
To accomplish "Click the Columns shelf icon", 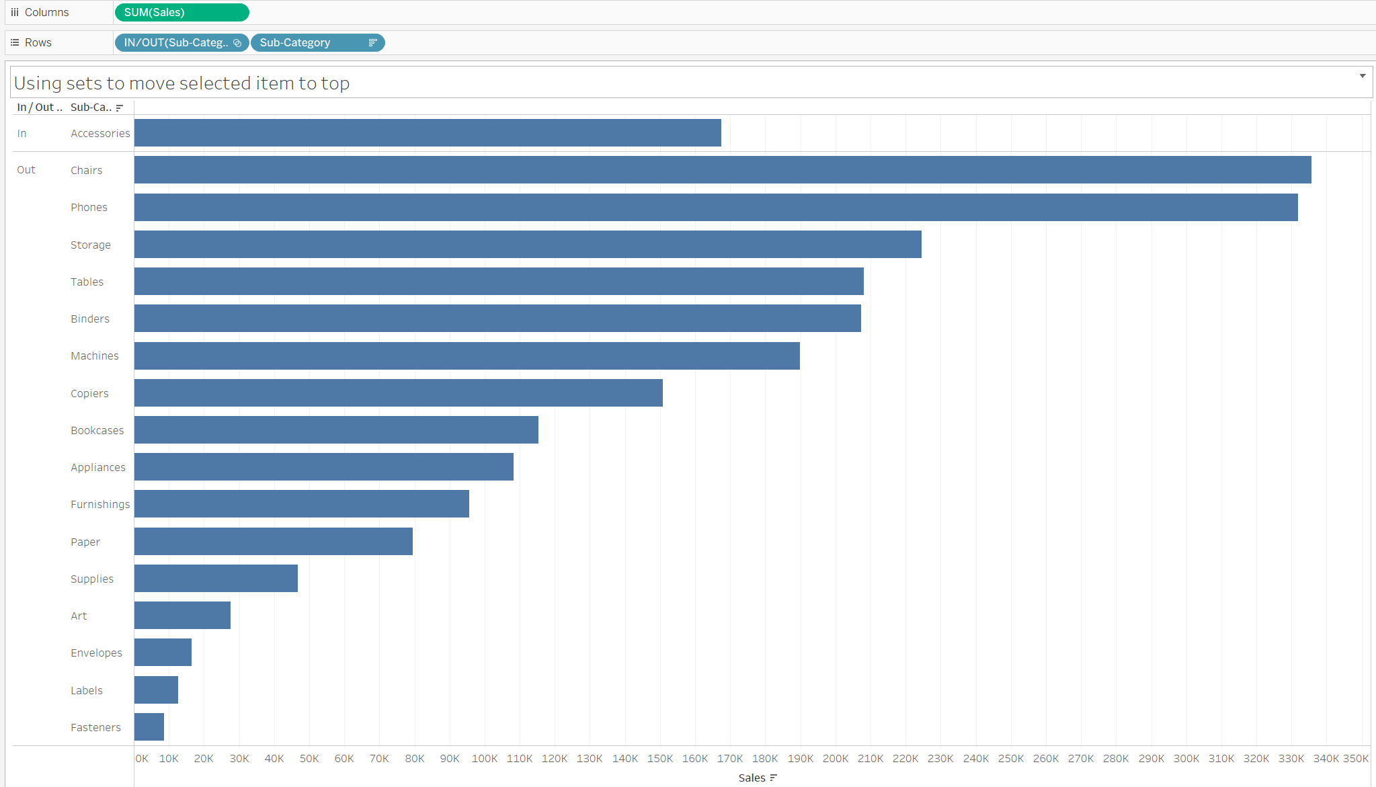I will tap(15, 13).
